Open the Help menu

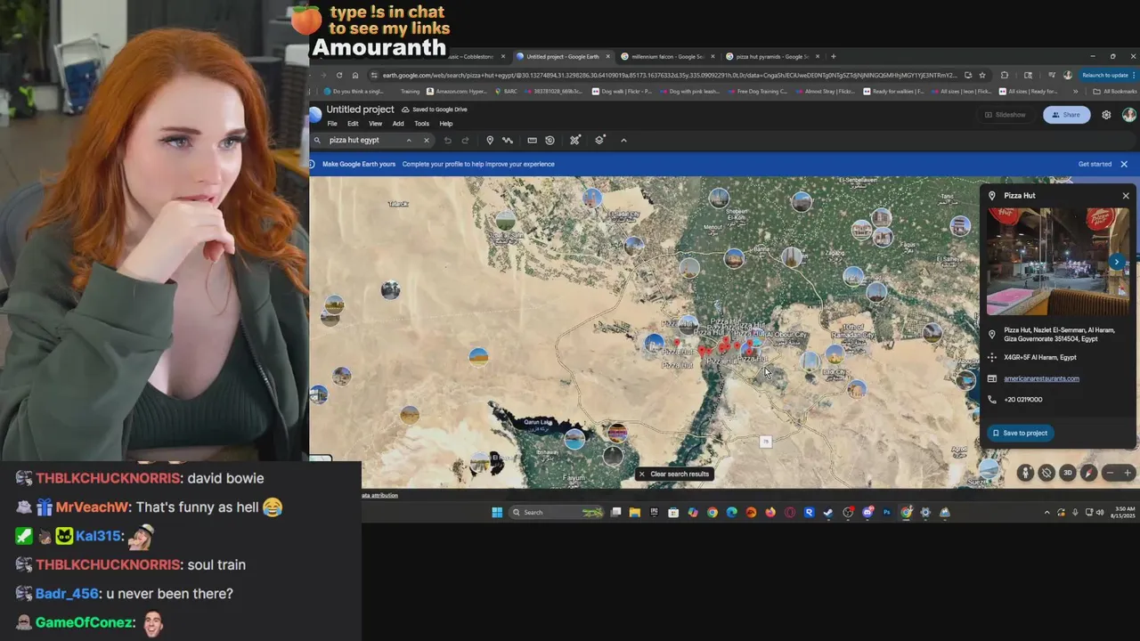pyautogui.click(x=446, y=124)
